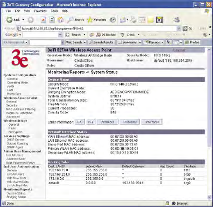Open Rogue AP Detection sidebar link
The height and width of the screenshot is (207, 213).
click(19, 113)
